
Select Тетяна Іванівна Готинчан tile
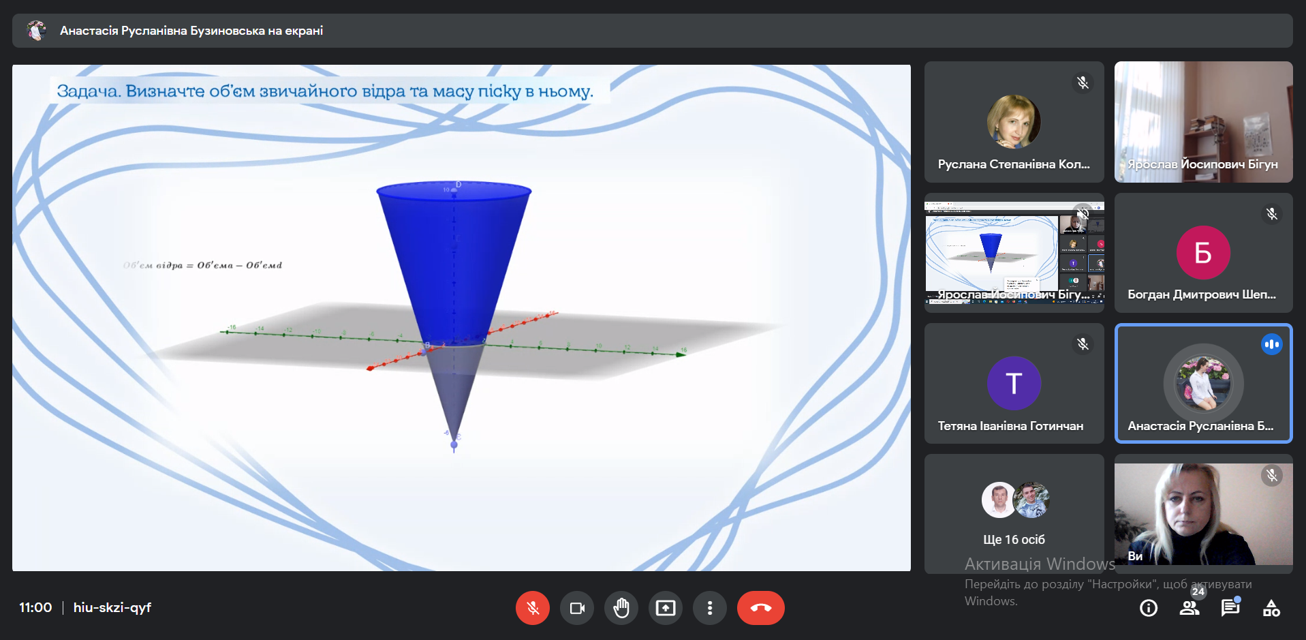[x=1014, y=384]
